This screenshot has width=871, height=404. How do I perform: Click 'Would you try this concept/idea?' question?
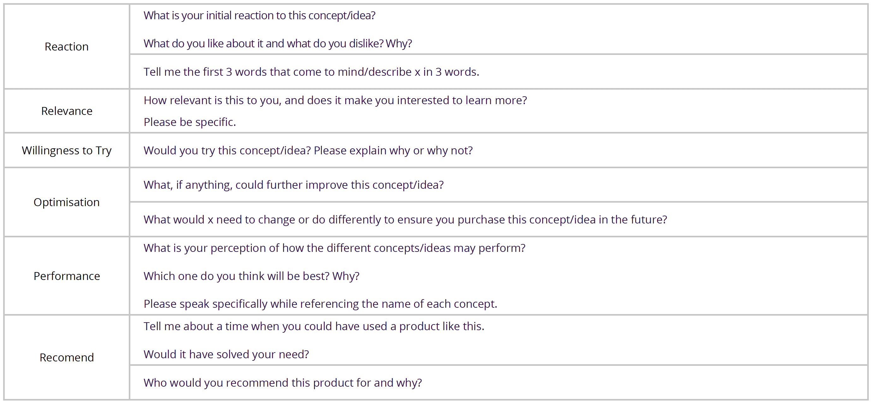(308, 151)
